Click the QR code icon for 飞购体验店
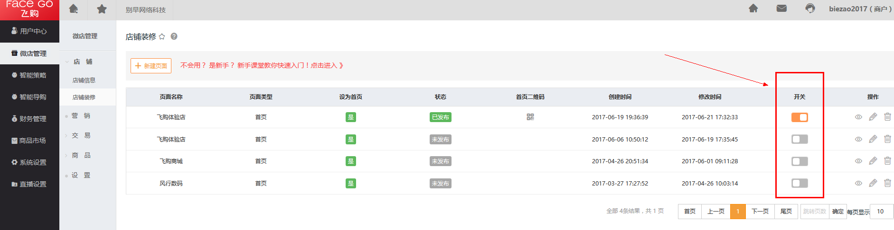This screenshot has width=894, height=230. click(x=530, y=117)
